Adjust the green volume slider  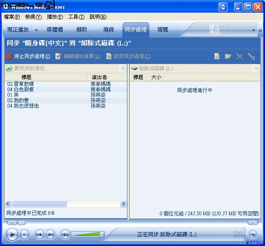88,234
